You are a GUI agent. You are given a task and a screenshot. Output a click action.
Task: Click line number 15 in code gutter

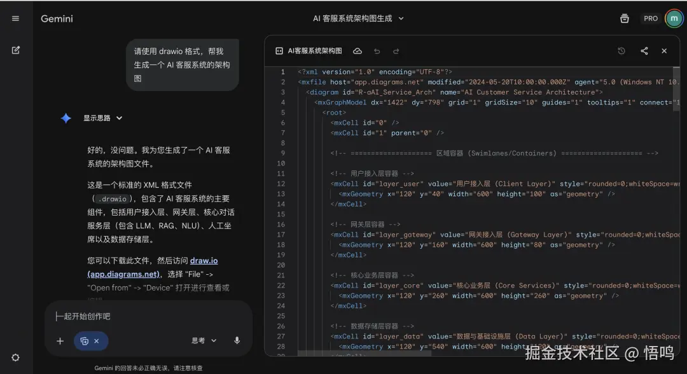[x=281, y=214]
